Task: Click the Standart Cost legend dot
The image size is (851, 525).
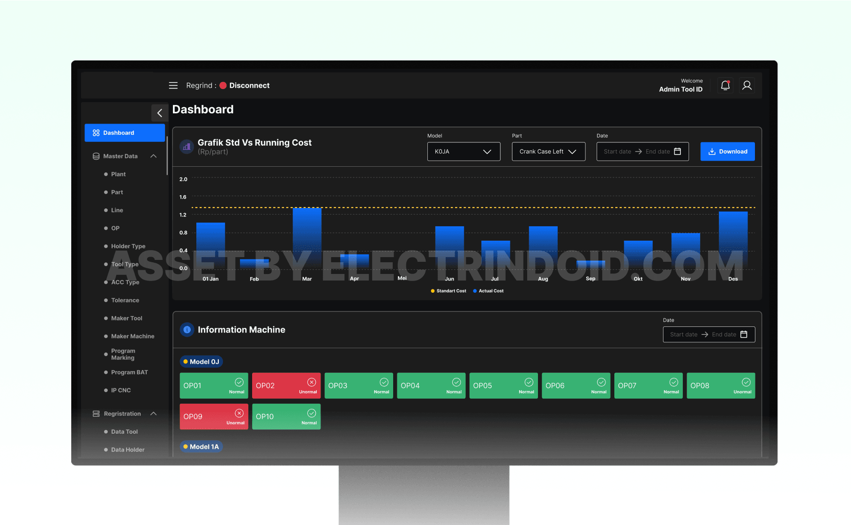Action: [x=433, y=291]
